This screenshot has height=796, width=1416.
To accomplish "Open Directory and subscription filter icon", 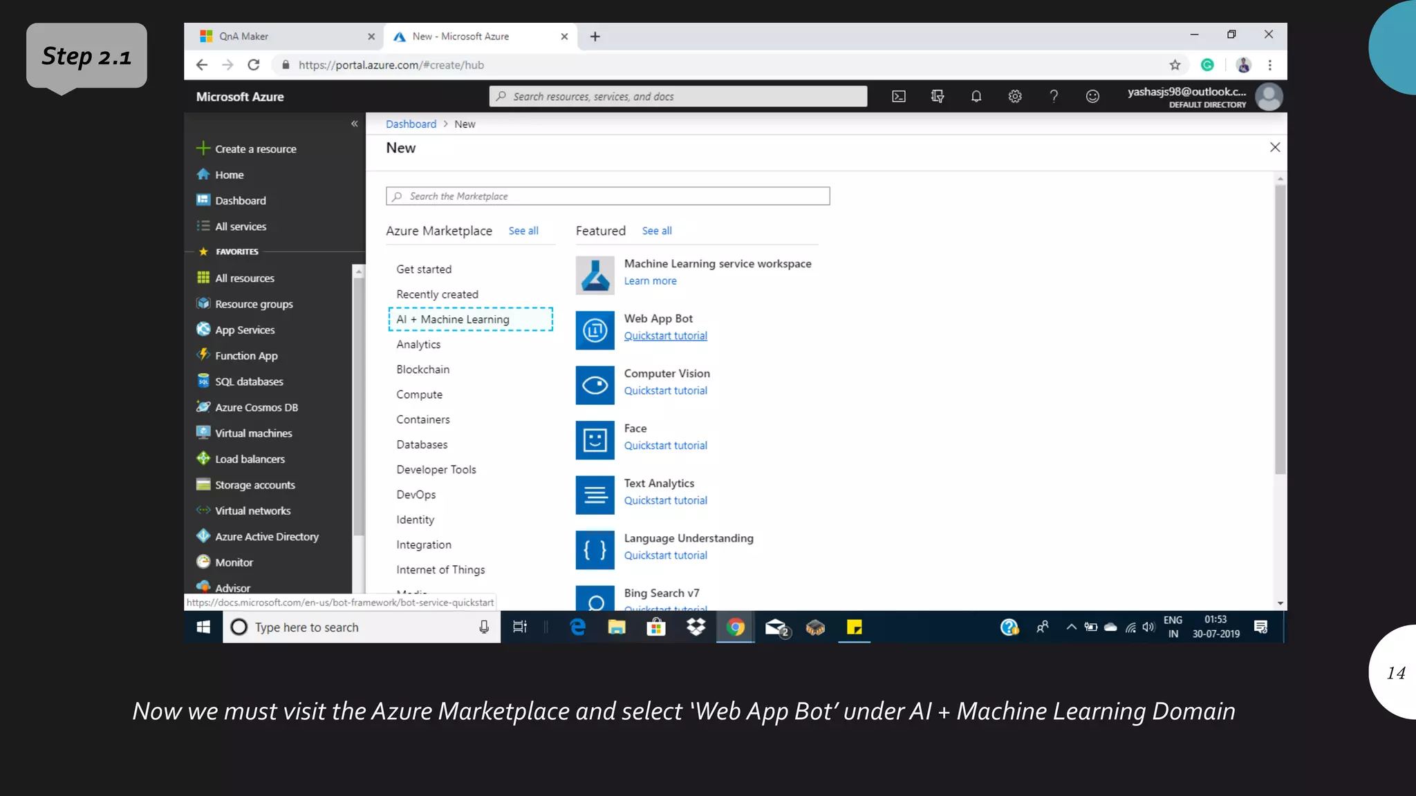I will click(x=938, y=97).
